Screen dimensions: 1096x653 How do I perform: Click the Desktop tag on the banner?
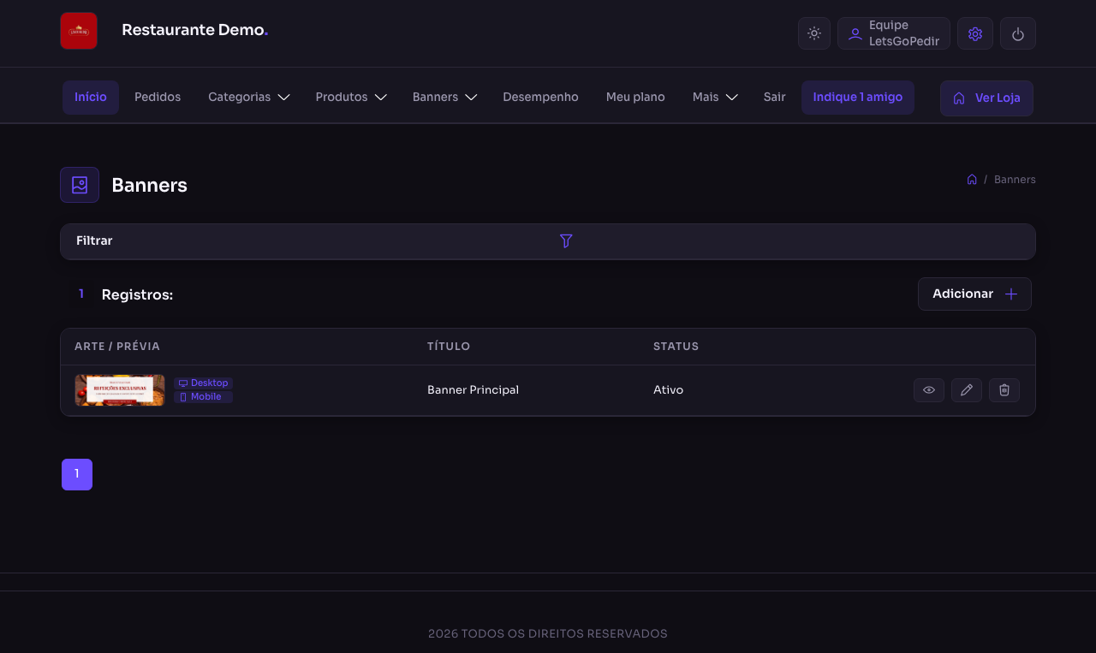tap(204, 383)
